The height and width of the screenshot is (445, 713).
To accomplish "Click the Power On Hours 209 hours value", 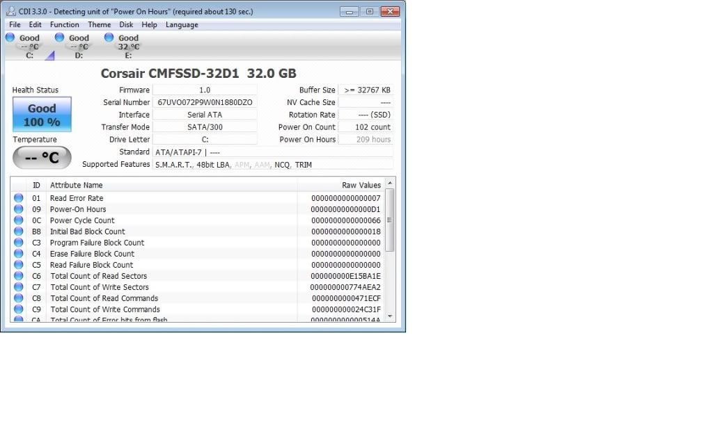I will point(366,139).
